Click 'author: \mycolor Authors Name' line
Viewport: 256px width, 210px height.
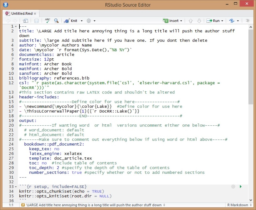tap(55, 45)
